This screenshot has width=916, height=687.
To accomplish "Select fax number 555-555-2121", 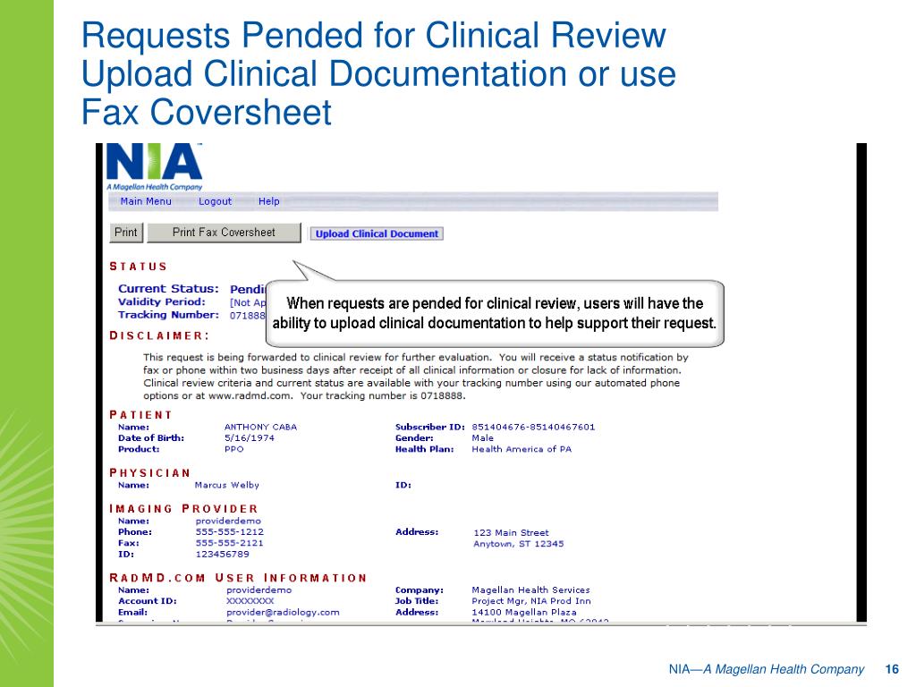I will [x=230, y=543].
